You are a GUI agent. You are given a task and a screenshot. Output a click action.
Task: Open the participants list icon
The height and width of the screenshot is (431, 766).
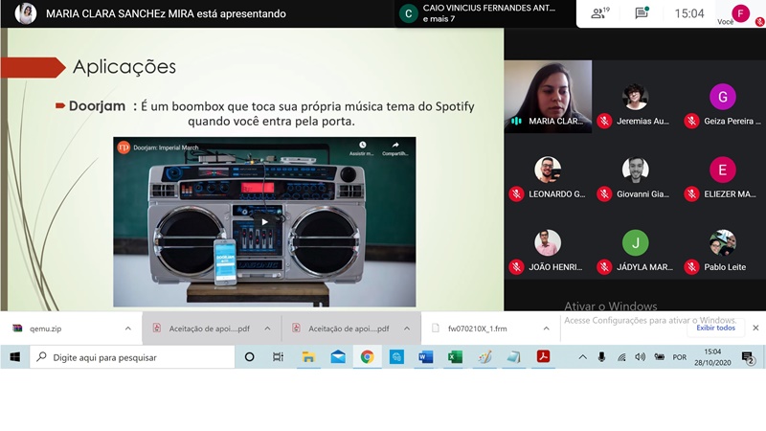click(599, 13)
